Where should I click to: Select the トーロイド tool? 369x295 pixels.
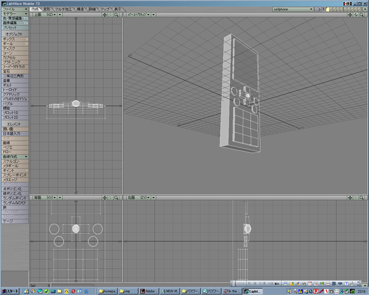coord(15,90)
